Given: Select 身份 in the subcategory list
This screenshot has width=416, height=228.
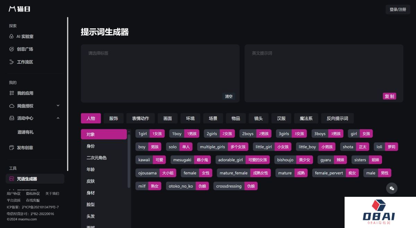Looking at the screenshot, I should point(90,146).
